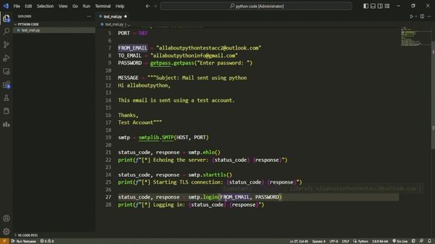Open the Go menu
Image resolution: width=435 pixels, height=244 pixels.
coord(75,6)
